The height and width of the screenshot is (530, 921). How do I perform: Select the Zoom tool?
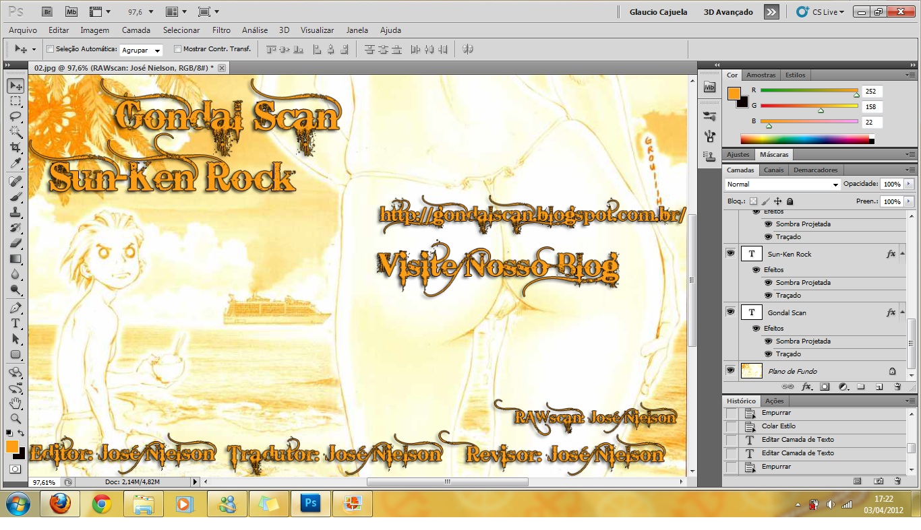coord(16,419)
